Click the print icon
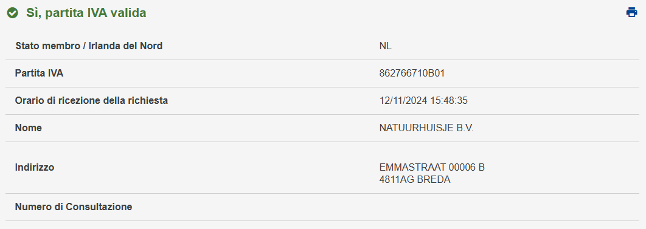The image size is (646, 229). (631, 12)
